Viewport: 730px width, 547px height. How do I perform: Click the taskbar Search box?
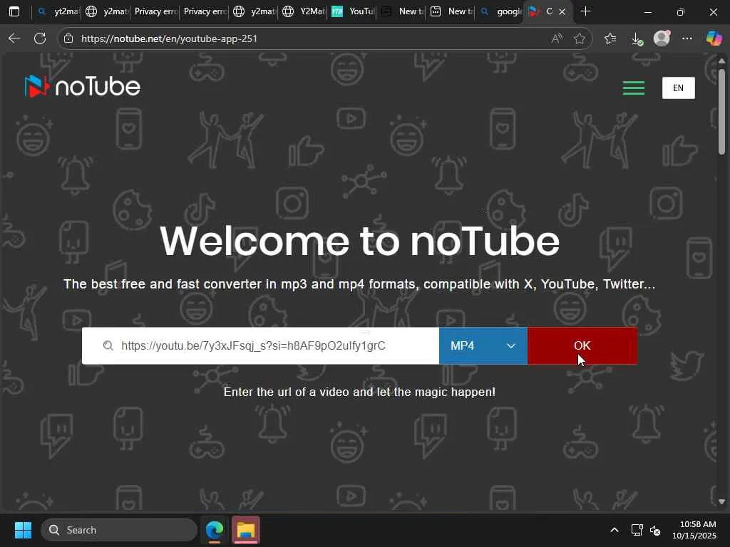pyautogui.click(x=119, y=530)
